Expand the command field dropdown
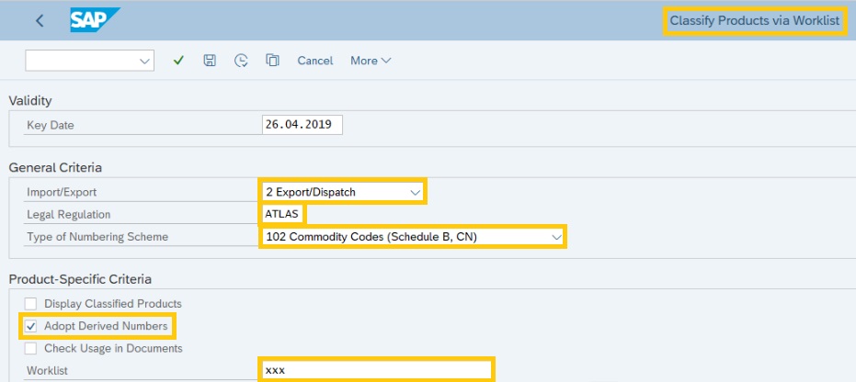Screen dimensions: 856x382 point(144,61)
